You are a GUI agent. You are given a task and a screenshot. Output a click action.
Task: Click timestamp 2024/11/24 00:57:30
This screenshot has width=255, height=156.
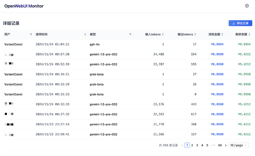52,54
